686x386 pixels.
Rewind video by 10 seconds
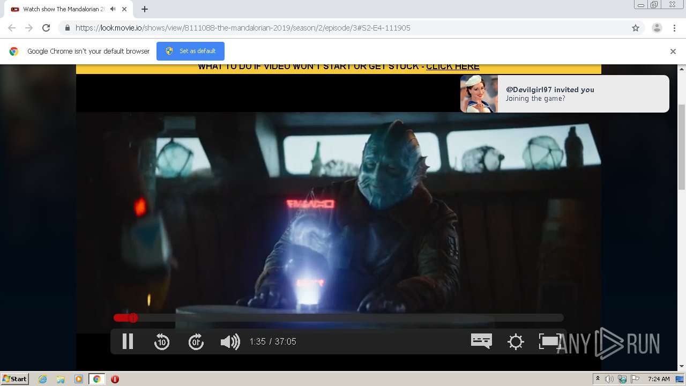pyautogui.click(x=162, y=342)
